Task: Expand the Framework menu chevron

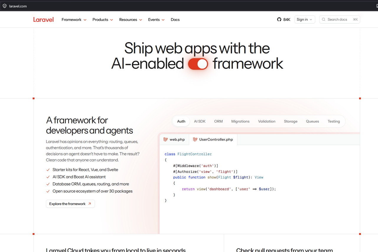Action: point(85,20)
